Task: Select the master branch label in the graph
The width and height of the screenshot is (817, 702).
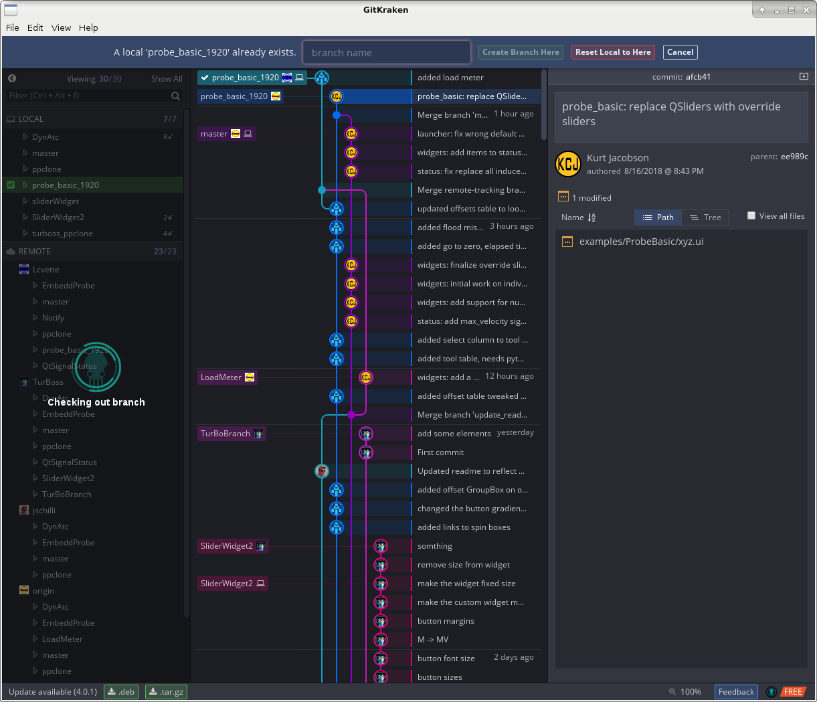Action: click(x=226, y=134)
